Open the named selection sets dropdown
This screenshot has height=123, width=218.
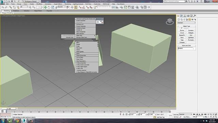pyautogui.click(x=104, y=7)
